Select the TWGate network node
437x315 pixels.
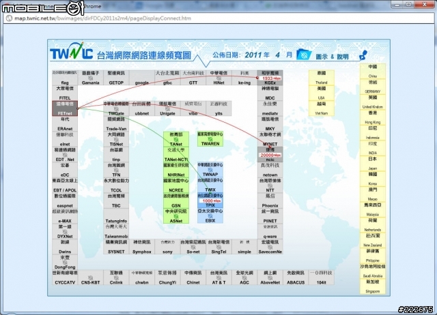pyautogui.click(x=116, y=108)
